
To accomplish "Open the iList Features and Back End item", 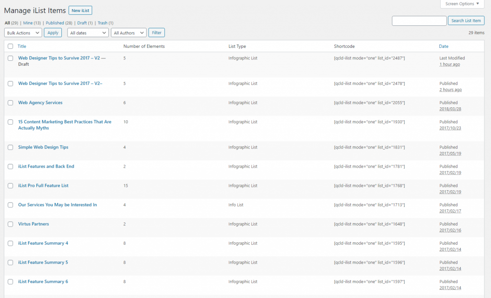I will click(46, 166).
